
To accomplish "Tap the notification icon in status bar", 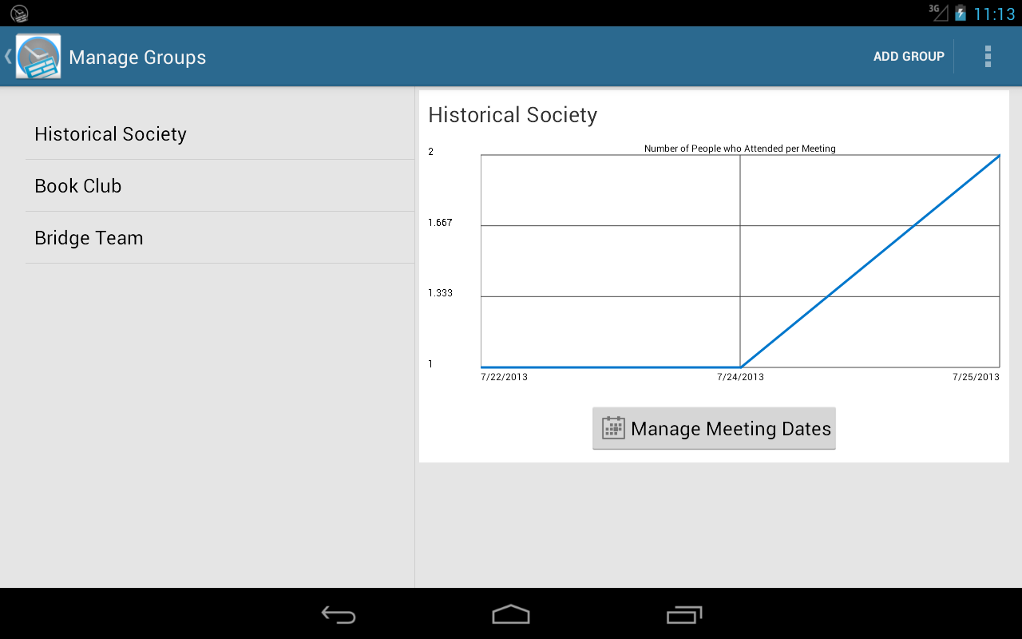I will [19, 14].
